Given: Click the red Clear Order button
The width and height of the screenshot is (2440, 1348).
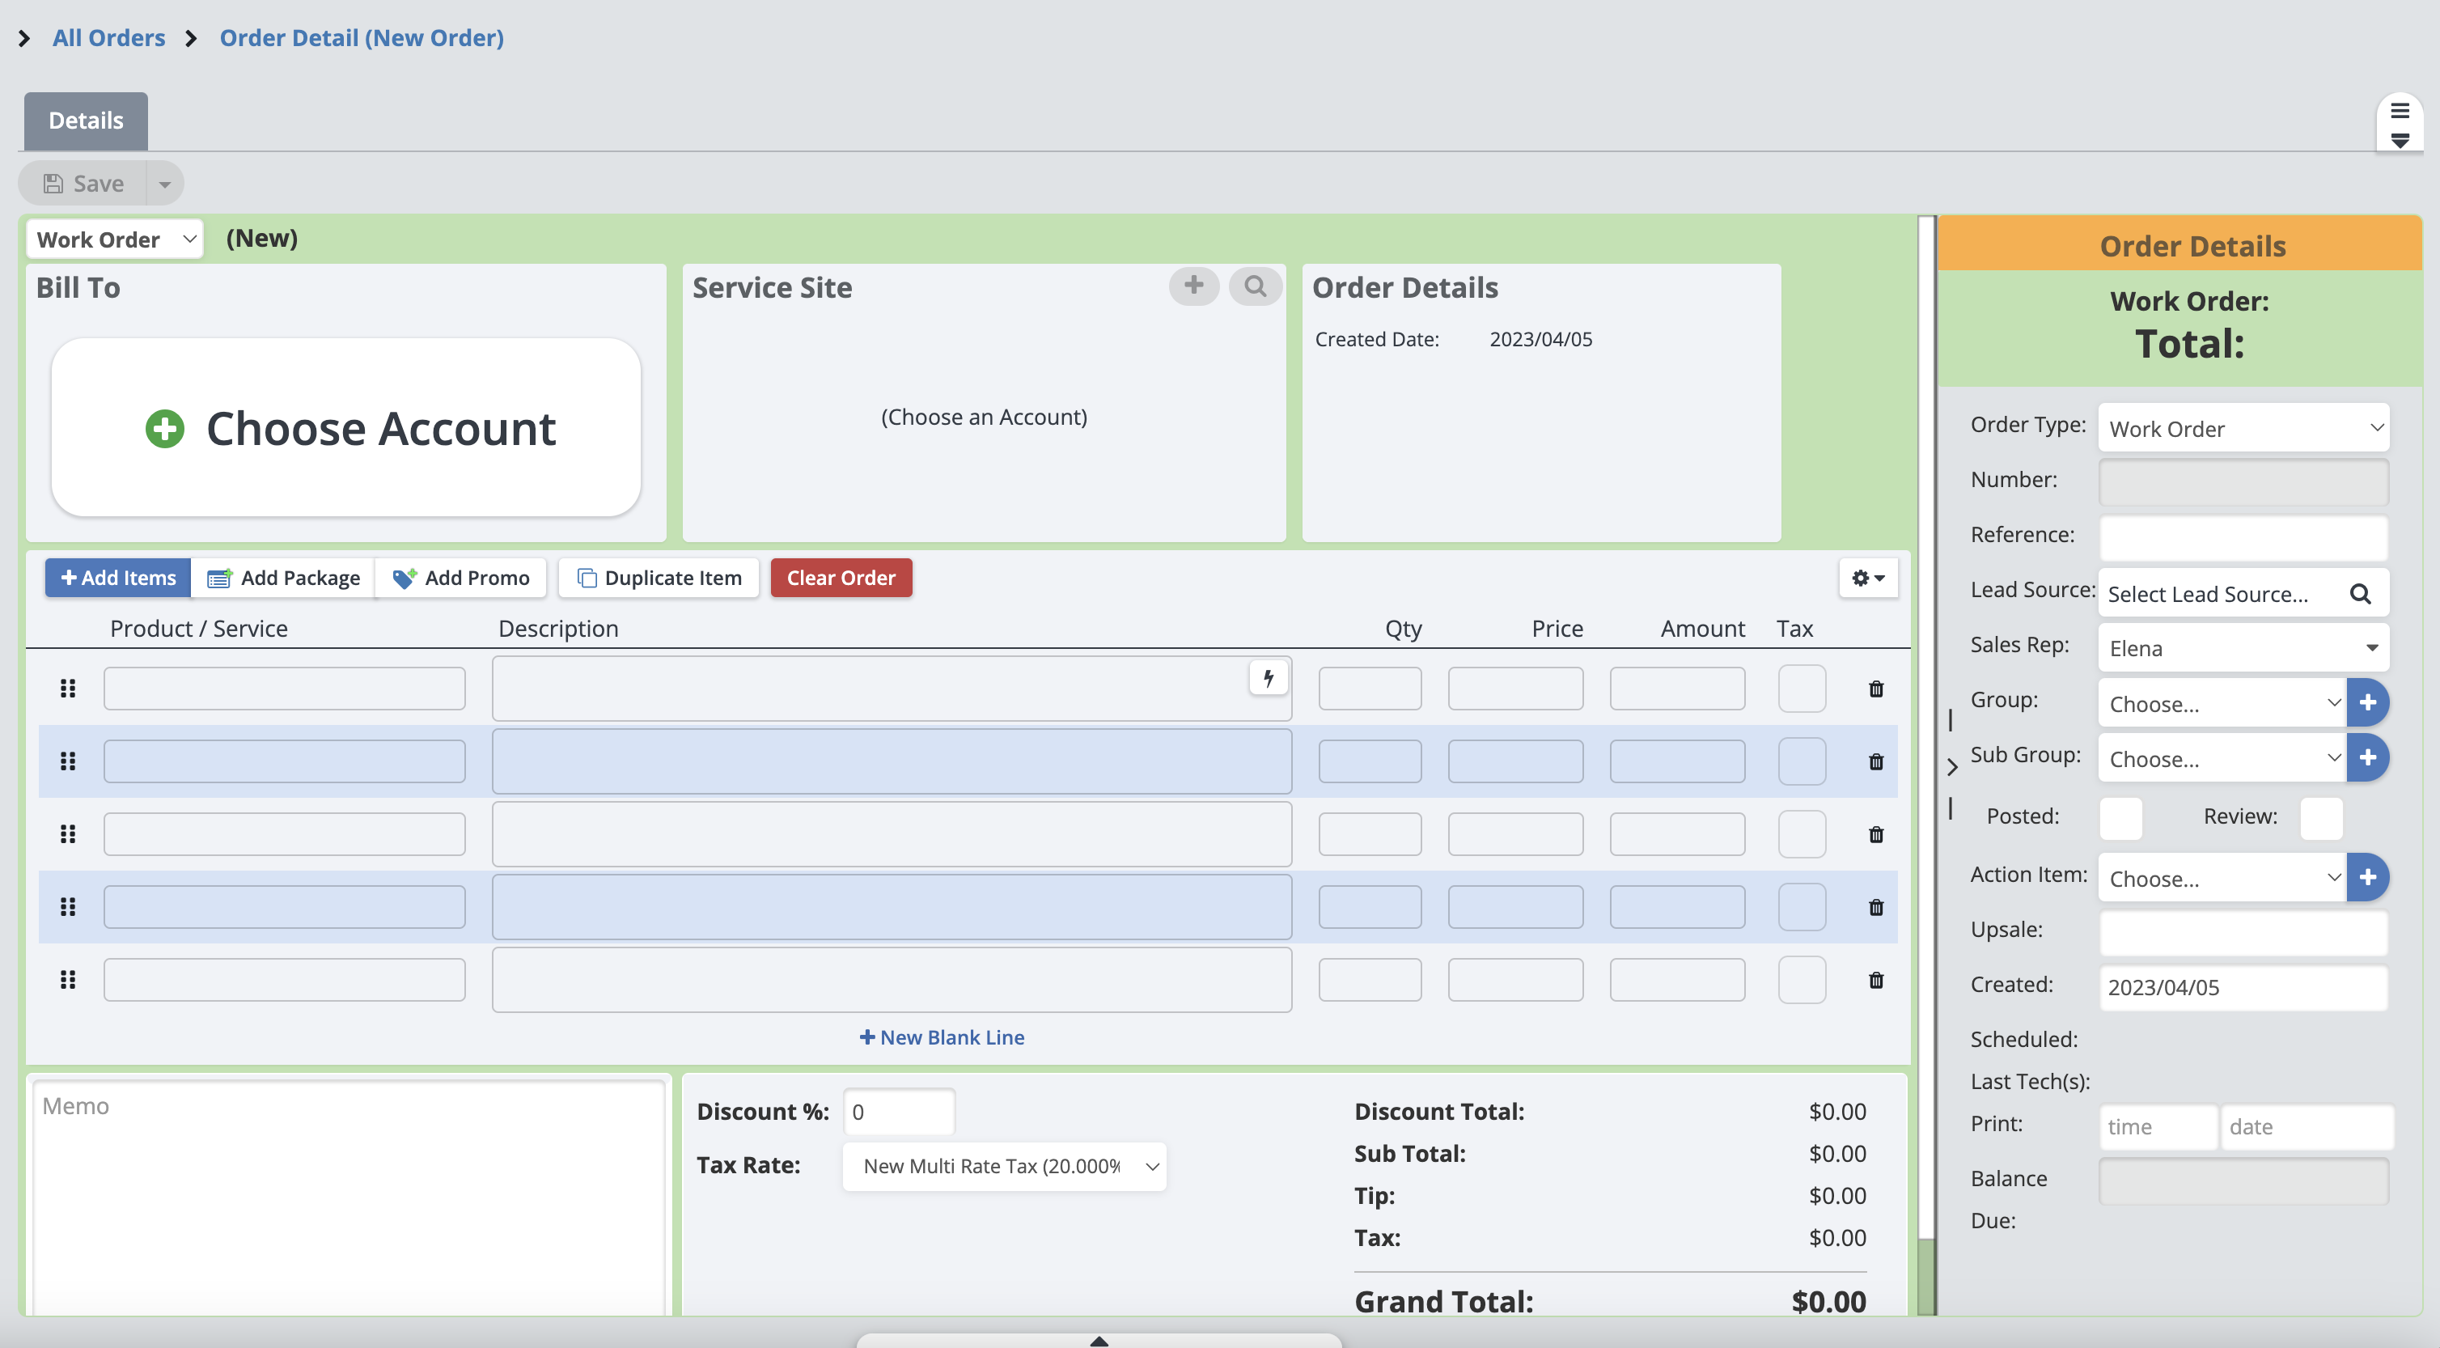Looking at the screenshot, I should [841, 578].
